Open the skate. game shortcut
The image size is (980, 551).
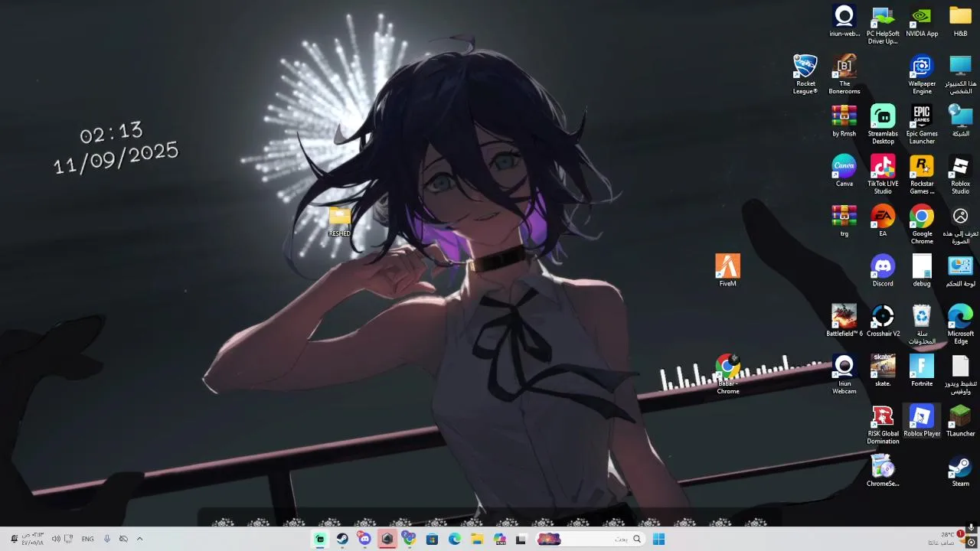pyautogui.click(x=883, y=371)
